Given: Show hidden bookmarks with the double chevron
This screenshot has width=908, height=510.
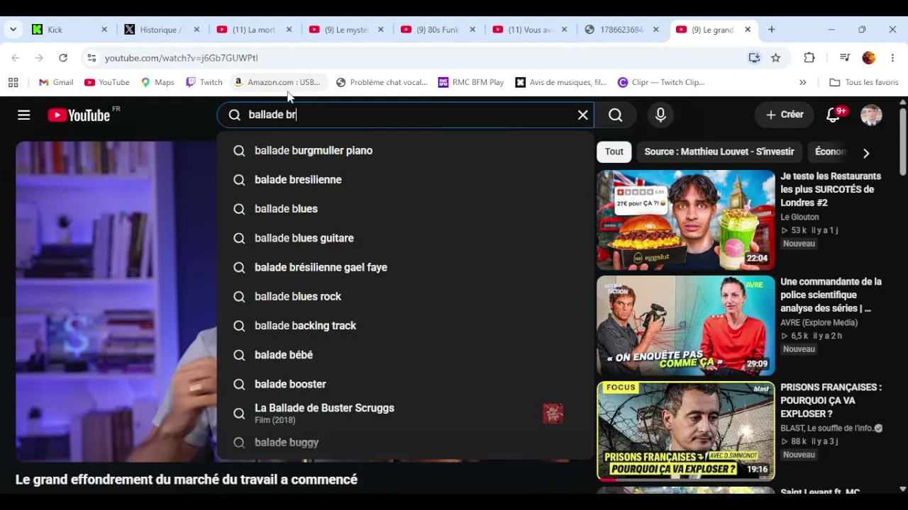Looking at the screenshot, I should coord(803,82).
